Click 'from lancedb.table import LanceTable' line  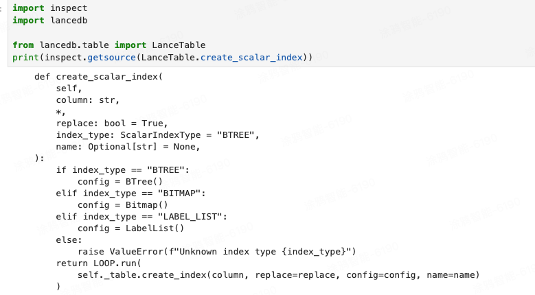(x=109, y=45)
